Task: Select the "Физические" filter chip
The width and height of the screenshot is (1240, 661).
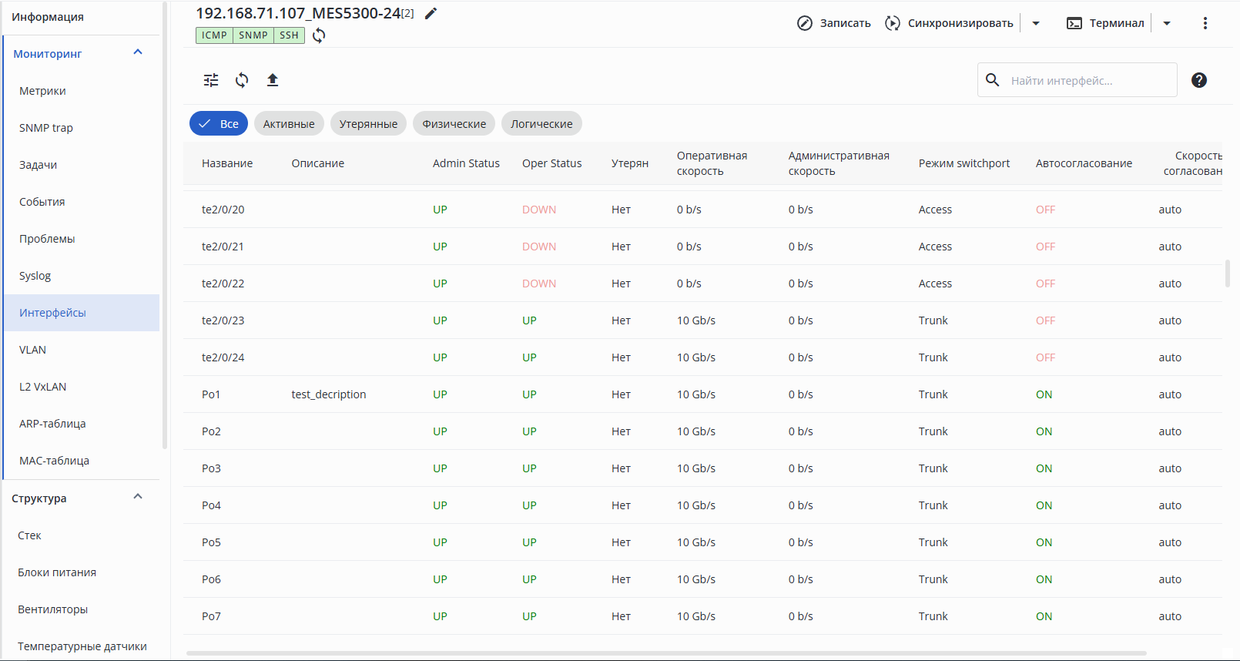Action: (454, 124)
